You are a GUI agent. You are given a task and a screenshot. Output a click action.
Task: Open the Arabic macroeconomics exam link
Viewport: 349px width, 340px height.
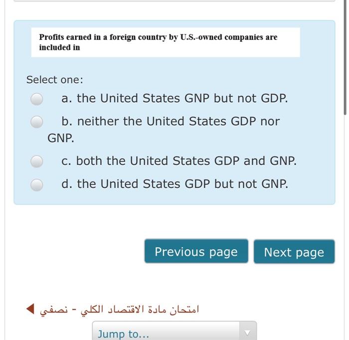click(x=120, y=309)
